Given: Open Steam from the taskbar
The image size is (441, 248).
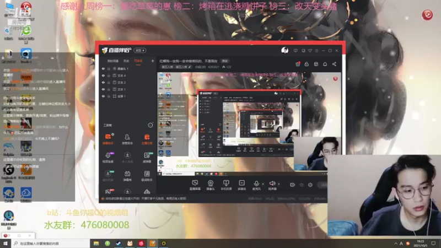Looking at the screenshot, I should pos(119,243).
